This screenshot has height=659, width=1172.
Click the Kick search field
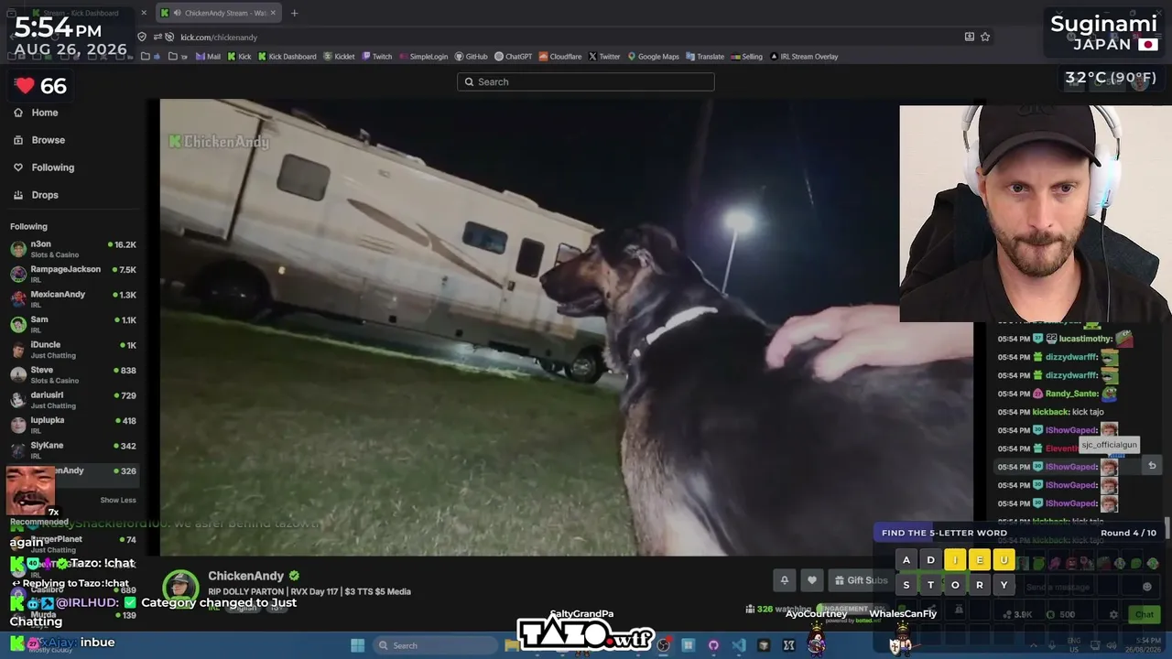586,81
